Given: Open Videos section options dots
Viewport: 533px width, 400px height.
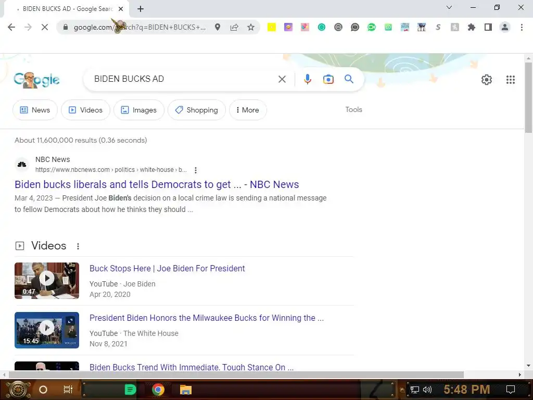Looking at the screenshot, I should tap(78, 246).
